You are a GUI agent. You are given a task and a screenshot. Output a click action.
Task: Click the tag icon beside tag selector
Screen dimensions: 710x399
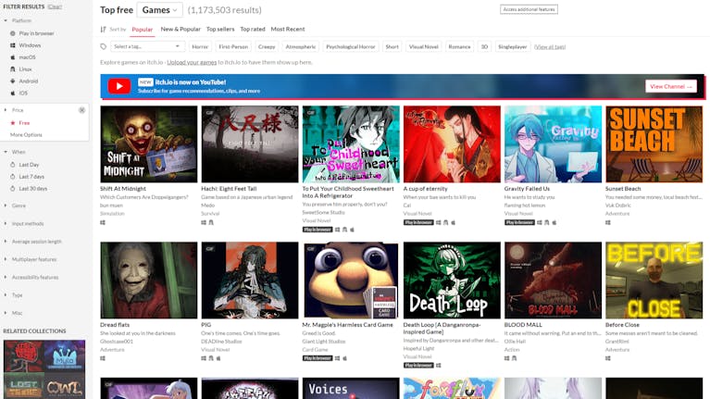pos(104,46)
